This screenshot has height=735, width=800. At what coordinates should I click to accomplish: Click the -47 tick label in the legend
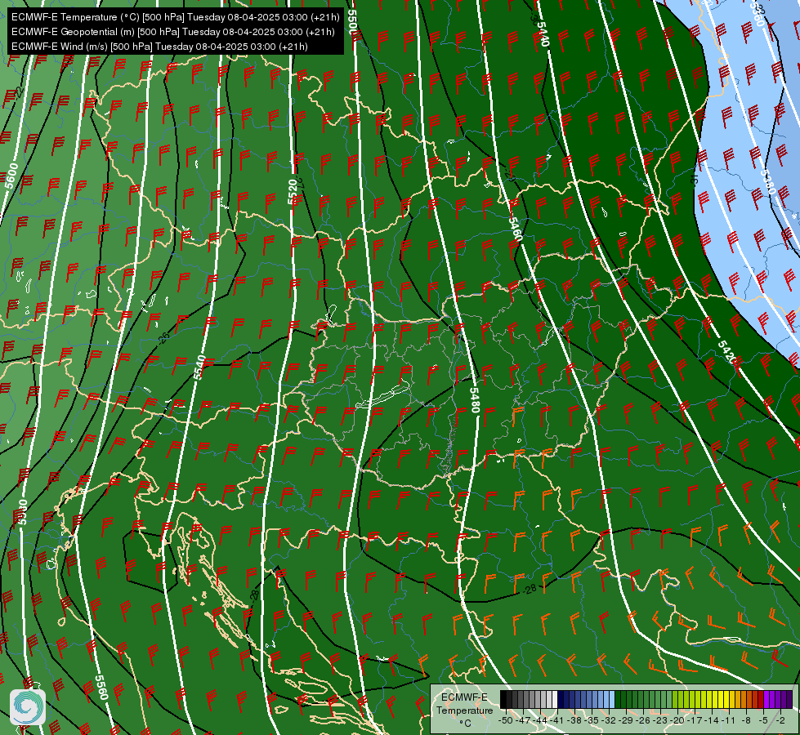tap(523, 721)
